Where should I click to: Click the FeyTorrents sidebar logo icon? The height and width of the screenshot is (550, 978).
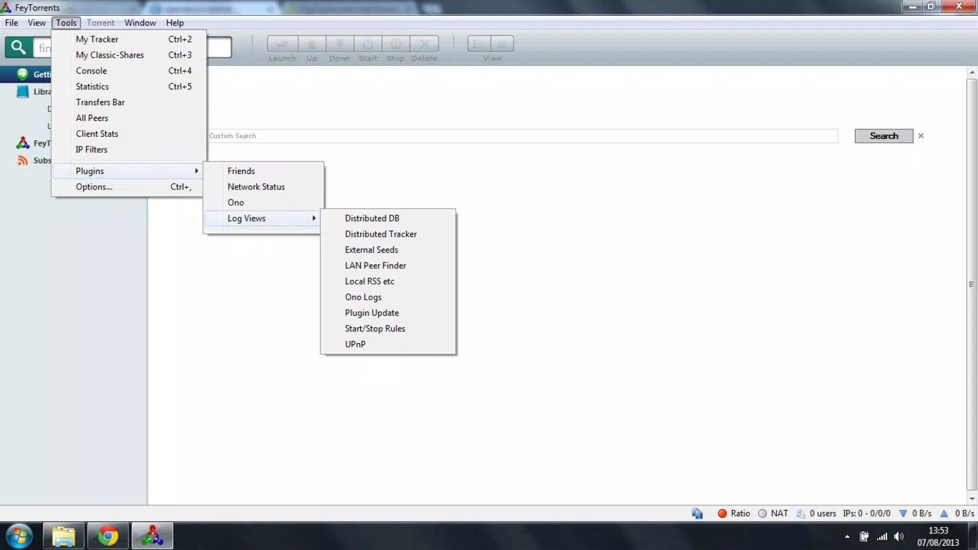(x=23, y=143)
